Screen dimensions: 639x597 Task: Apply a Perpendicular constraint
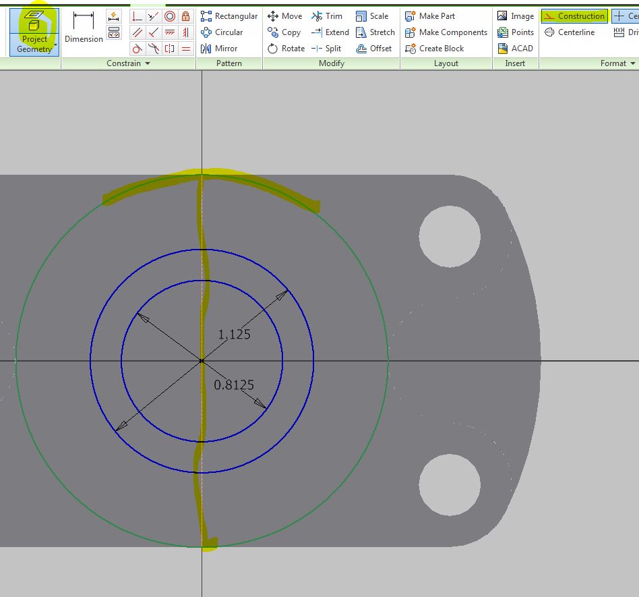(x=153, y=32)
